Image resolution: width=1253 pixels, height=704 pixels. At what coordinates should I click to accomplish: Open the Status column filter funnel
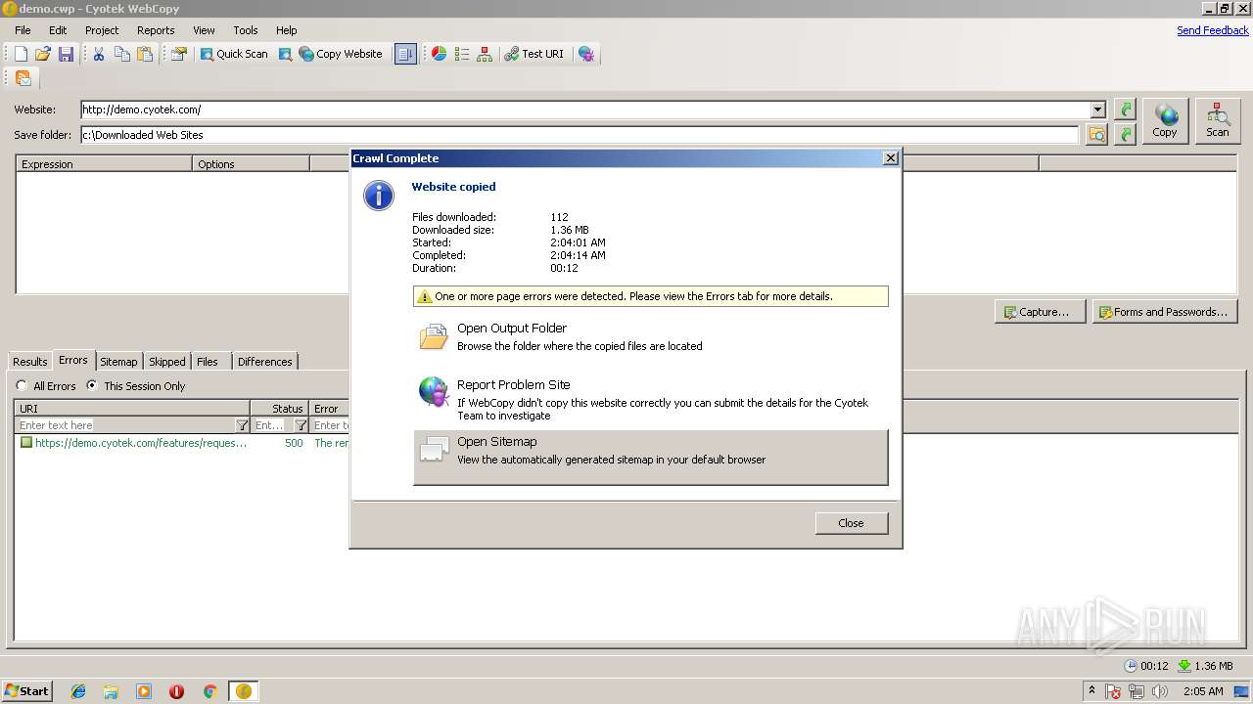coord(302,425)
